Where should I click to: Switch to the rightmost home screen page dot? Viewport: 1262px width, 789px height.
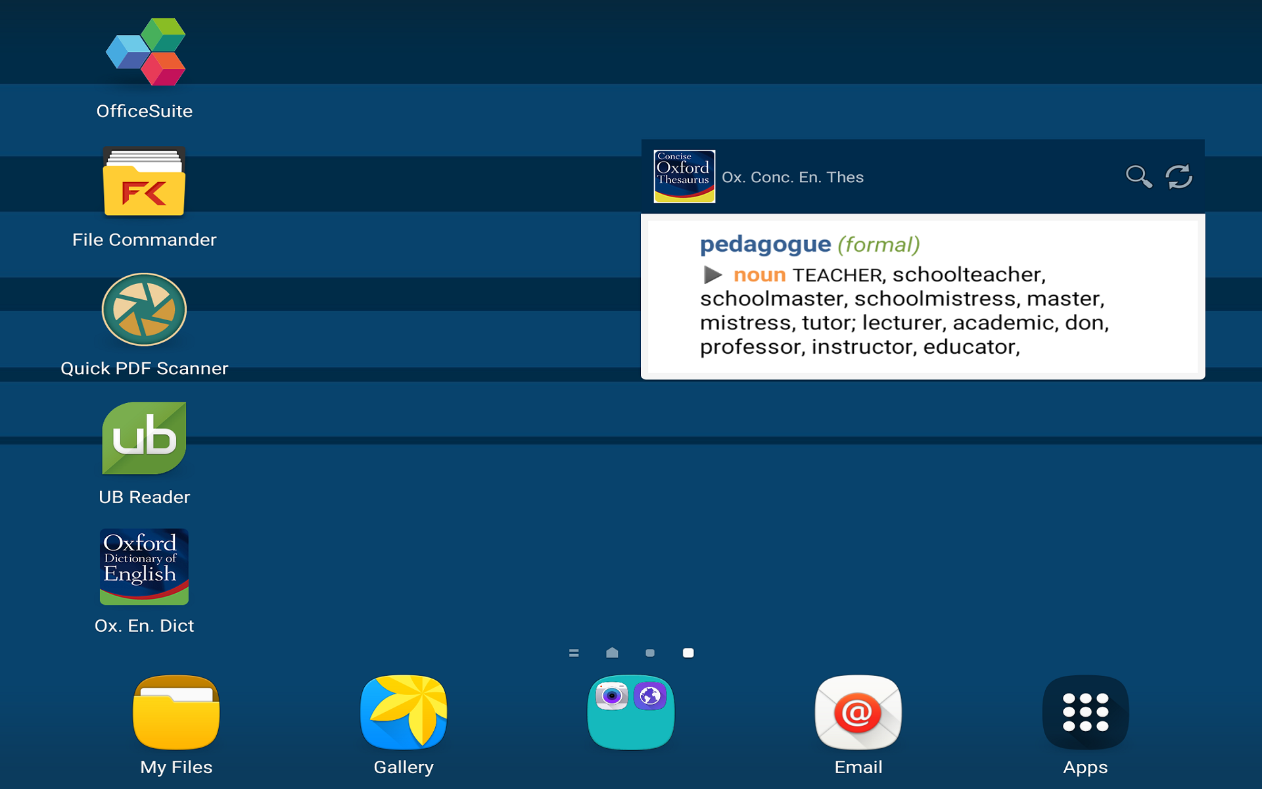pyautogui.click(x=688, y=653)
